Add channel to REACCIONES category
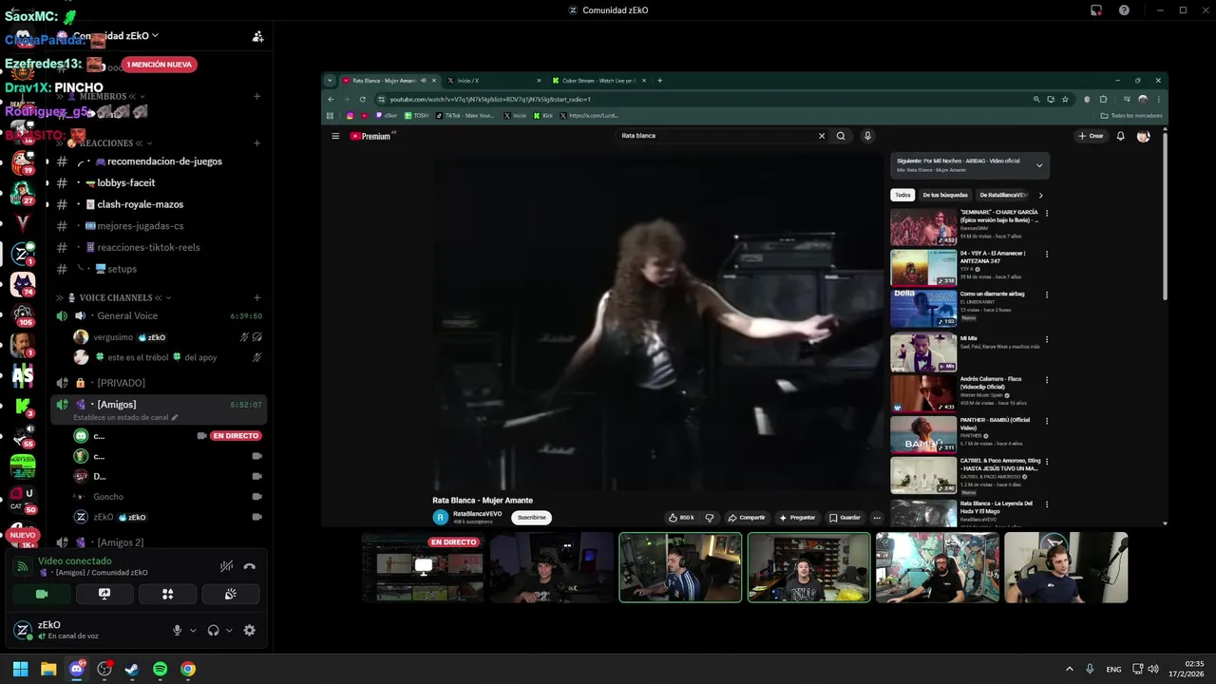Screen dimensions: 1216x684 click(x=256, y=143)
